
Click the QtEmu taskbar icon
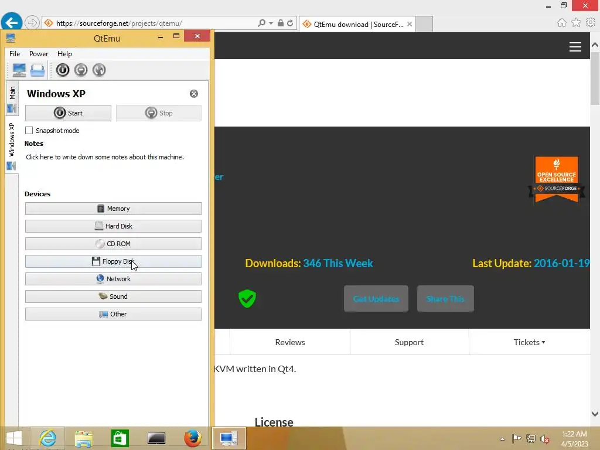(229, 438)
